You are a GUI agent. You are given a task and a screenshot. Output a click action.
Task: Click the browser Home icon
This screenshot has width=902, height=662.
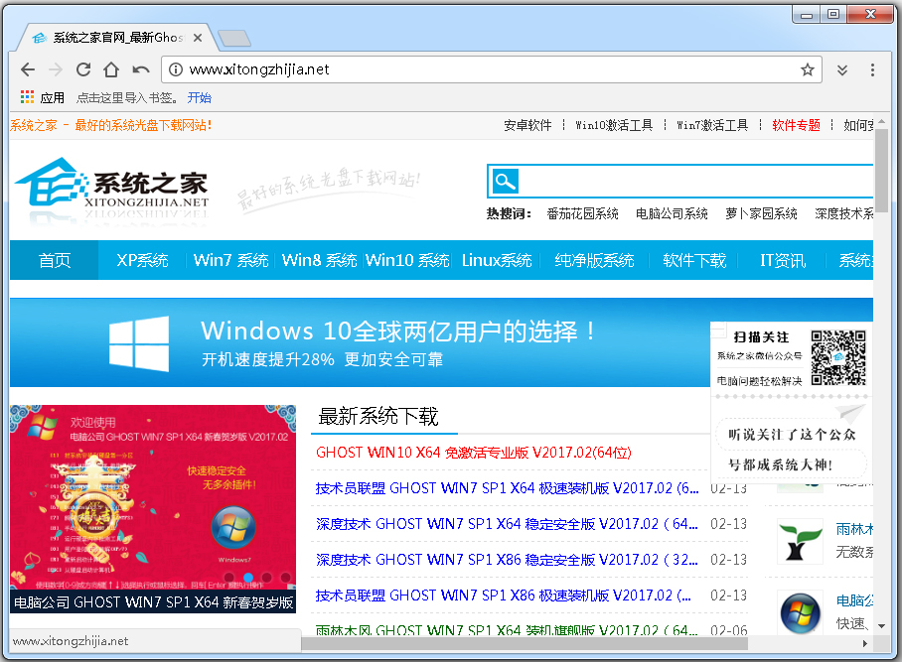point(110,69)
